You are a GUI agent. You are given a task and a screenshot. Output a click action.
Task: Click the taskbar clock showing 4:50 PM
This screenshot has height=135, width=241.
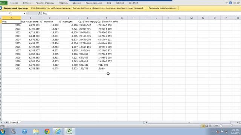(235, 132)
